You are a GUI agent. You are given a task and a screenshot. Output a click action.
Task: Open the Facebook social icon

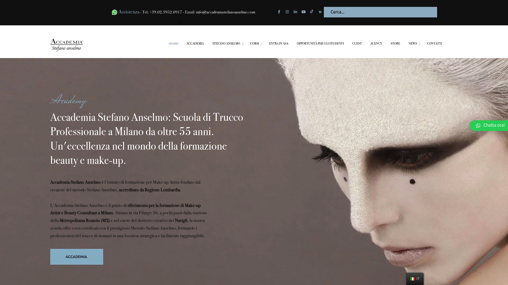[x=279, y=12]
